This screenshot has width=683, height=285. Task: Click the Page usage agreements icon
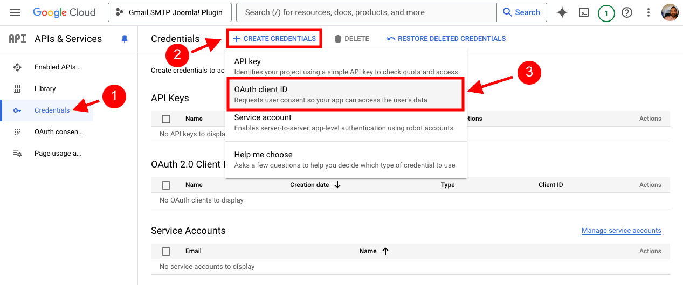(17, 154)
